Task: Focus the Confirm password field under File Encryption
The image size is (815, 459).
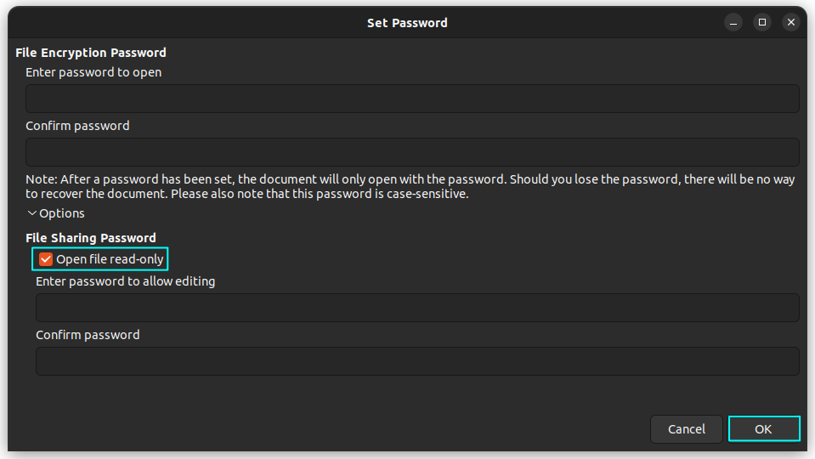Action: coord(412,152)
